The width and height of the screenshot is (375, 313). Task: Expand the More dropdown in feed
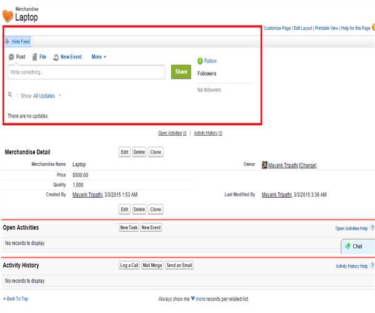point(99,57)
